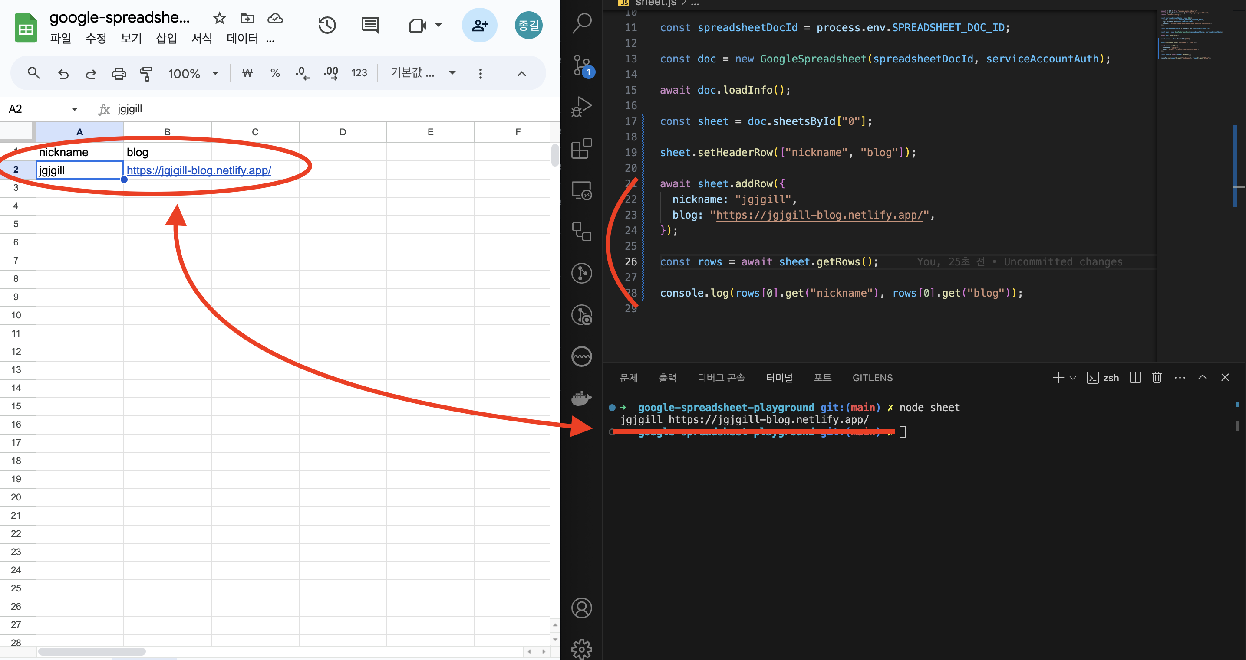Click the paint format icon in toolbar

pyautogui.click(x=145, y=73)
